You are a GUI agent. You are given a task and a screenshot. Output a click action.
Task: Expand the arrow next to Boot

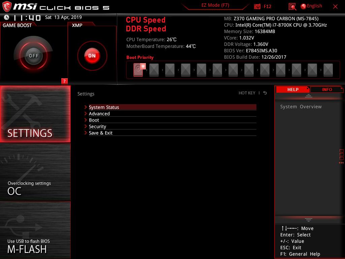(86, 120)
